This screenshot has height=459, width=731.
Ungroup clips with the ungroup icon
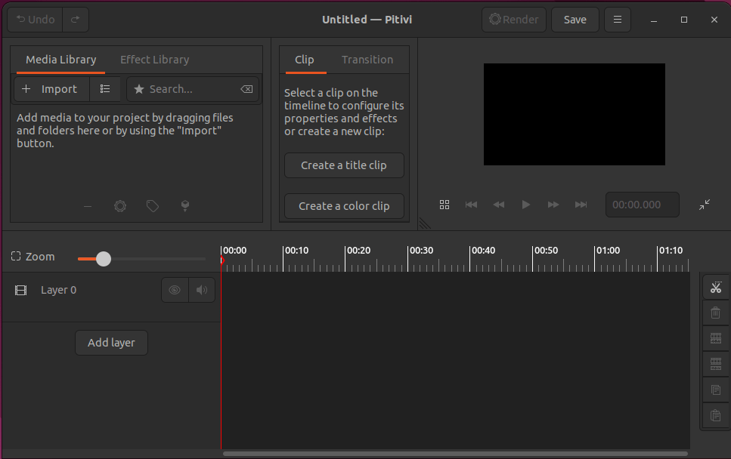tap(716, 364)
